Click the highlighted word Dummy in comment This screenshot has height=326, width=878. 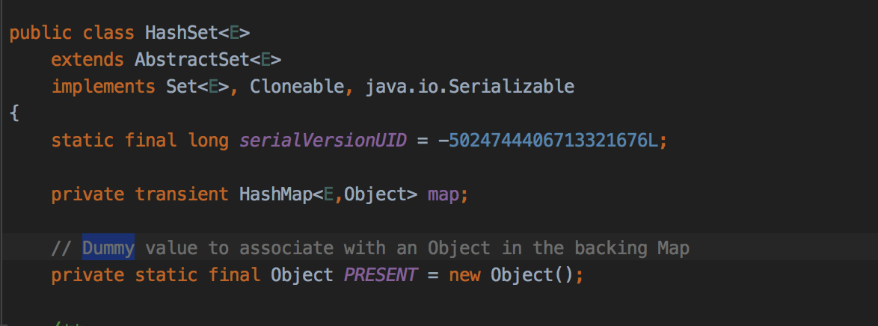pos(108,247)
